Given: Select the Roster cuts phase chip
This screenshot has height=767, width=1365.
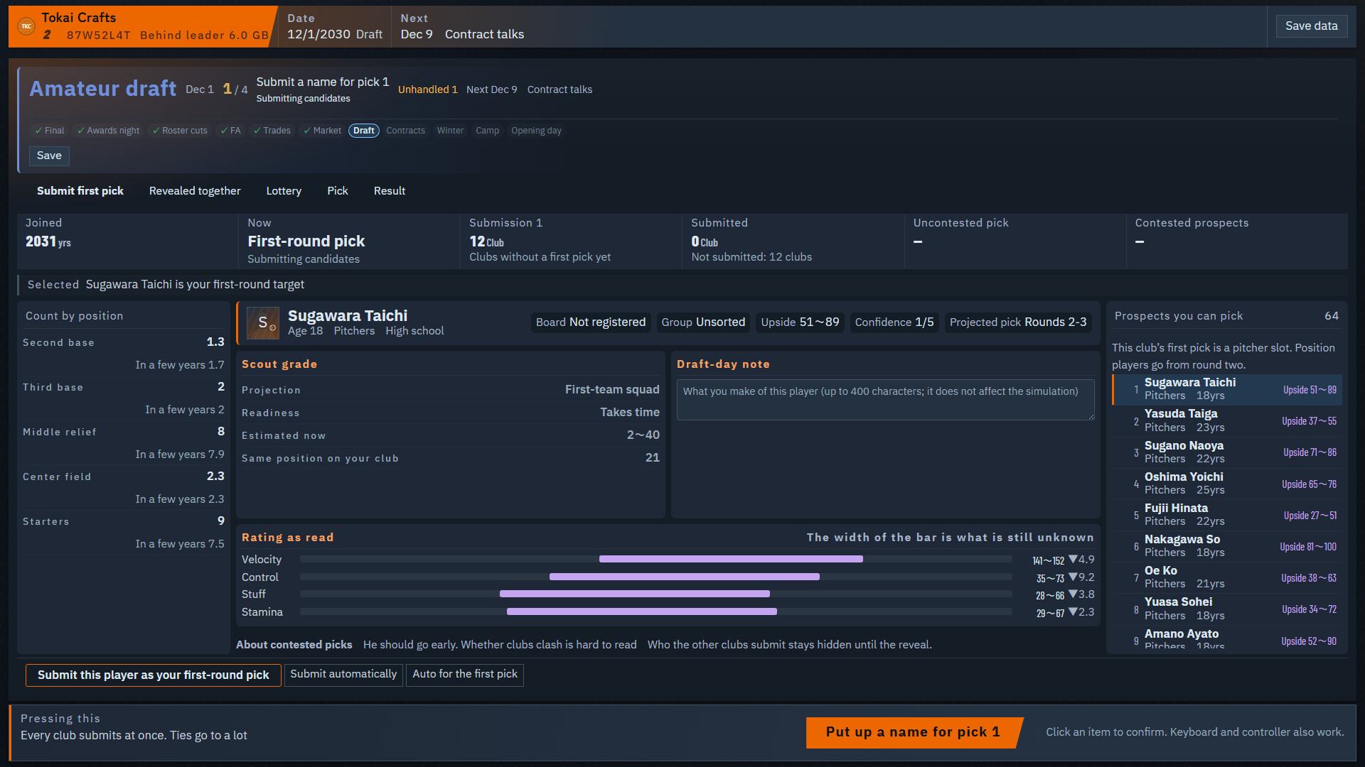Looking at the screenshot, I should click(x=180, y=131).
